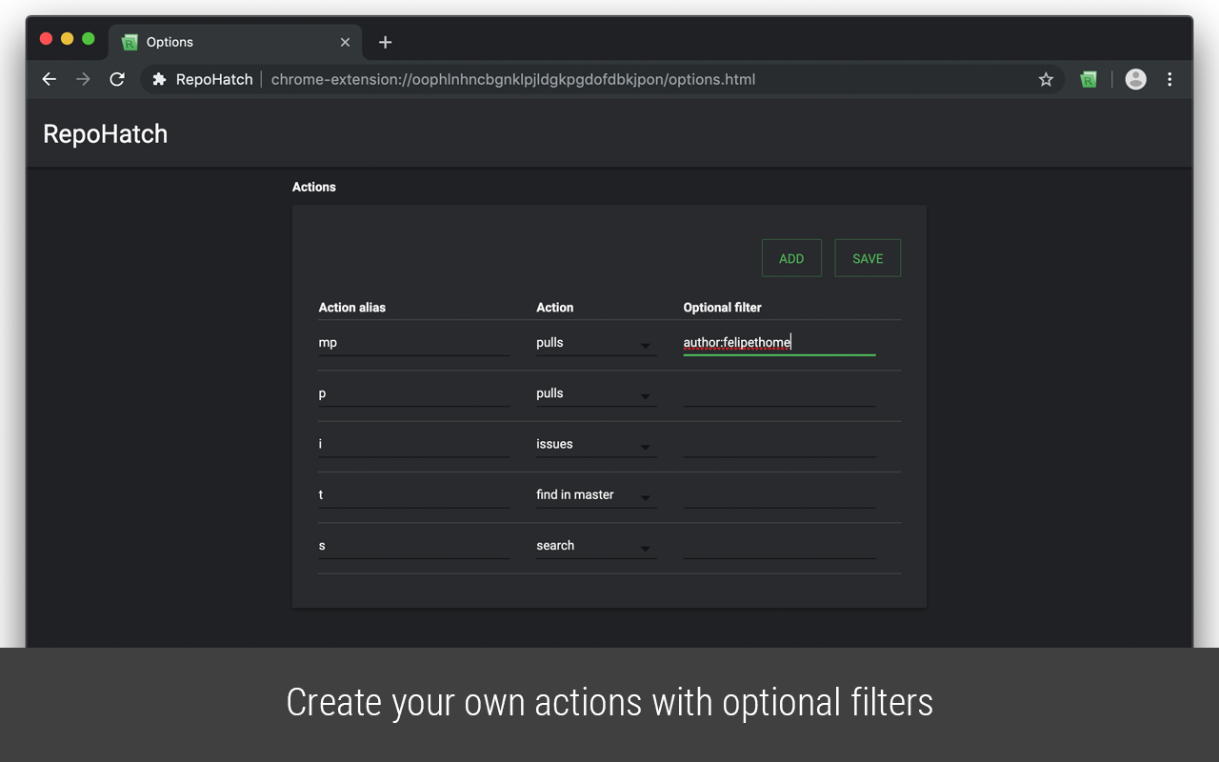
Task: Open the Chrome three-dot menu
Action: [x=1169, y=80]
